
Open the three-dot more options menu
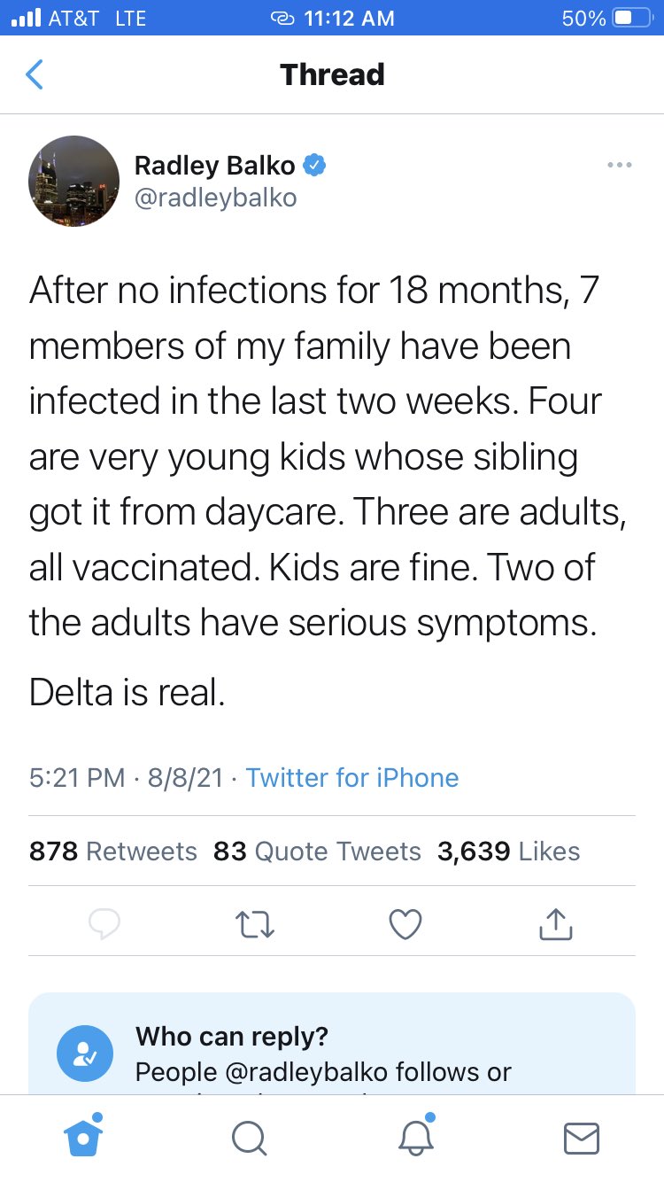pos(619,165)
